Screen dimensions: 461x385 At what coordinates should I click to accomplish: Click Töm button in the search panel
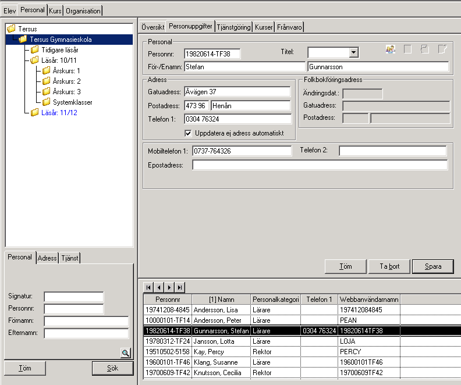[25, 368]
